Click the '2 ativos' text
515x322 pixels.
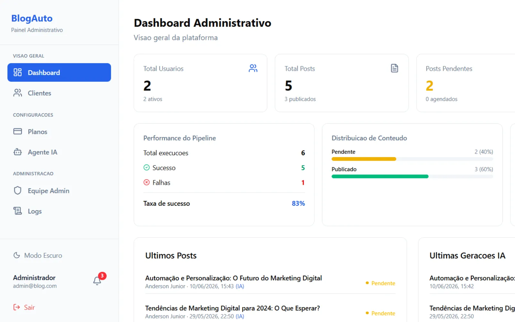point(153,99)
